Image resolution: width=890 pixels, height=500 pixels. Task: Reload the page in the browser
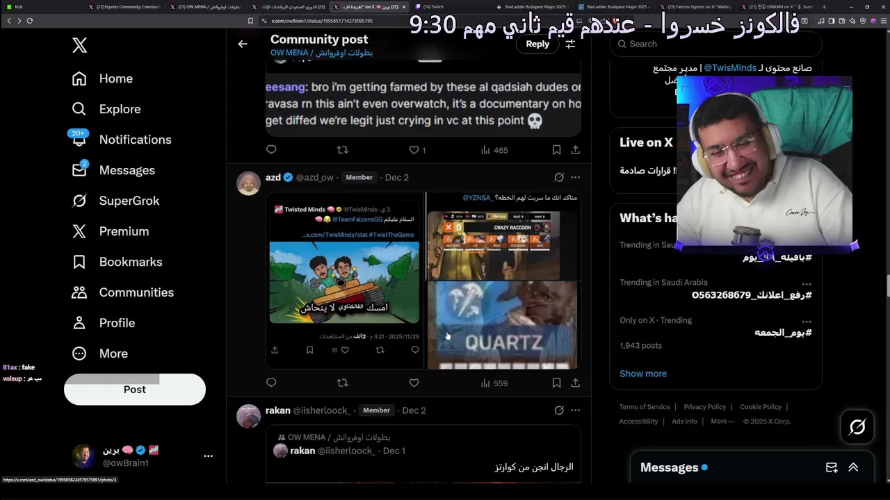click(x=30, y=21)
